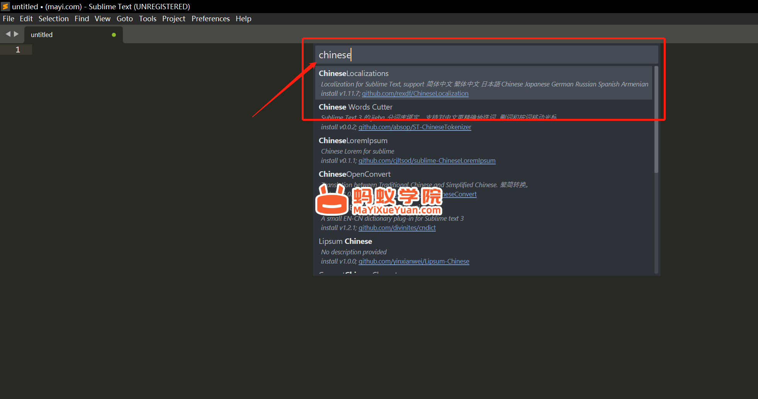The width and height of the screenshot is (758, 399).
Task: Select the Chinese Words Cutter package
Action: coord(484,117)
